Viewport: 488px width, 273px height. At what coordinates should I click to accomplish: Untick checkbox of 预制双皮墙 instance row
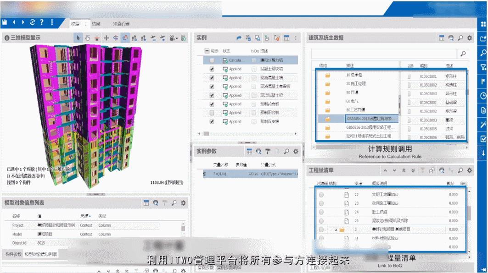[212, 121]
